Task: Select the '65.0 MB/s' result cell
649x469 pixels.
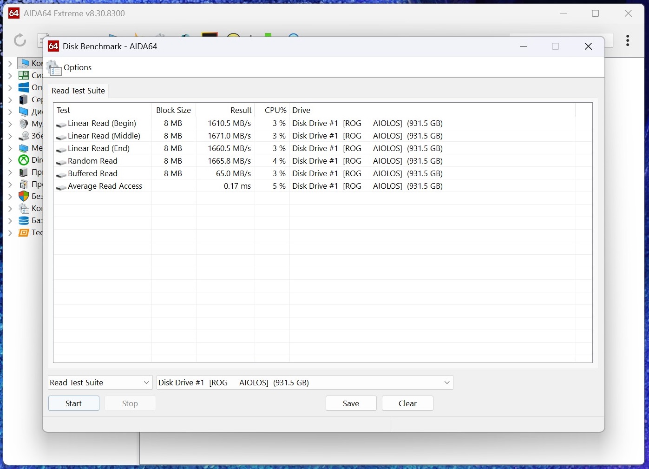Action: click(x=234, y=173)
